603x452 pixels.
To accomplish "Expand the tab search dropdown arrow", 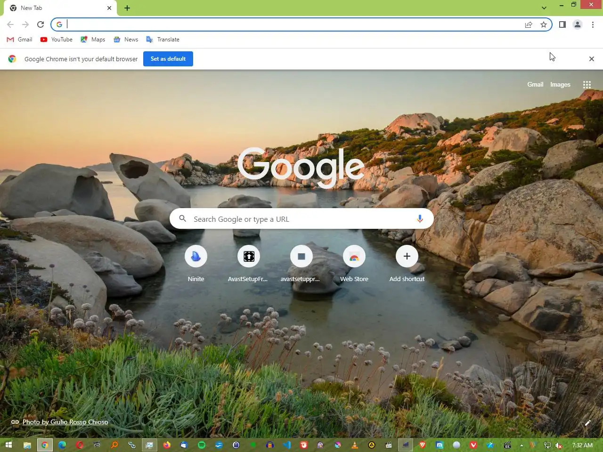I will click(544, 8).
